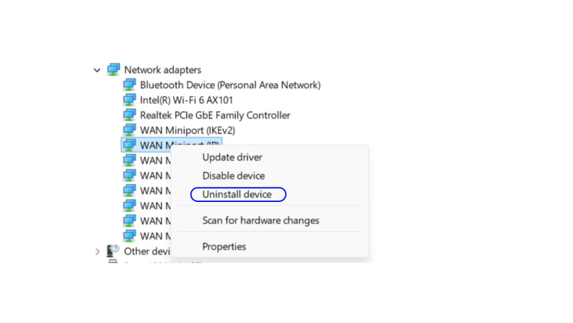The height and width of the screenshot is (323, 573).
Task: Click the Realtek PCIe GbE controller icon
Action: (x=129, y=115)
